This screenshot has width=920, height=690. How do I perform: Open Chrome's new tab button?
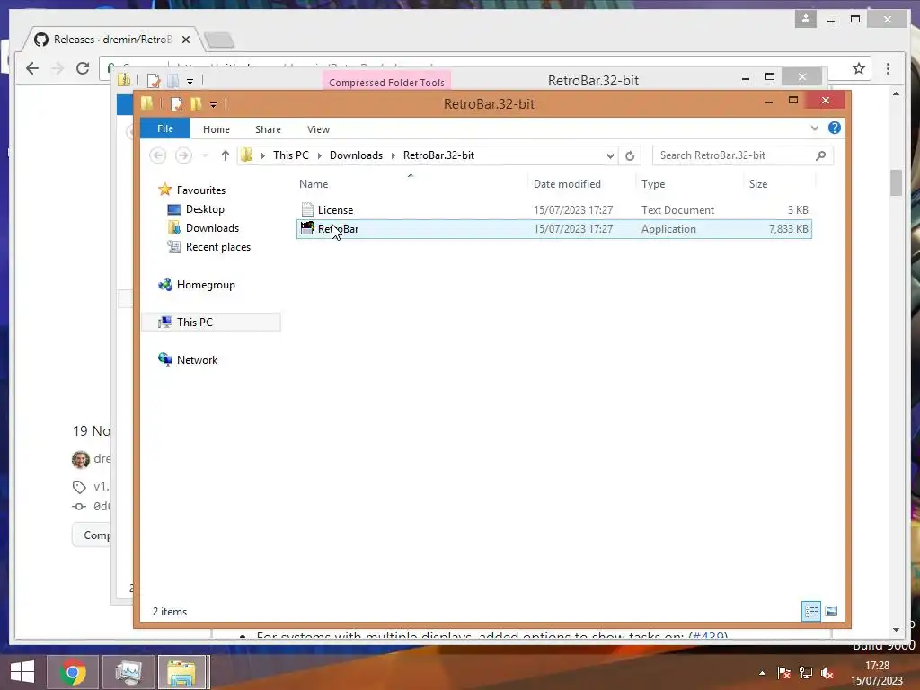(219, 40)
